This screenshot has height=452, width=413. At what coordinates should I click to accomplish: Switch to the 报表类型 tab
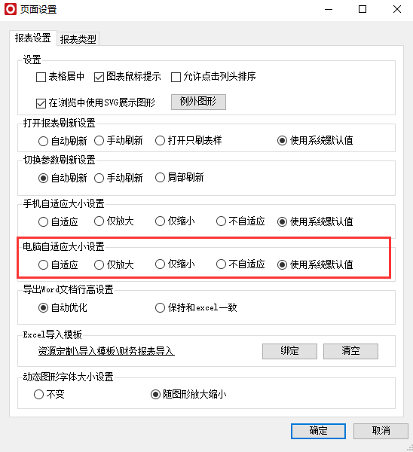click(x=78, y=39)
